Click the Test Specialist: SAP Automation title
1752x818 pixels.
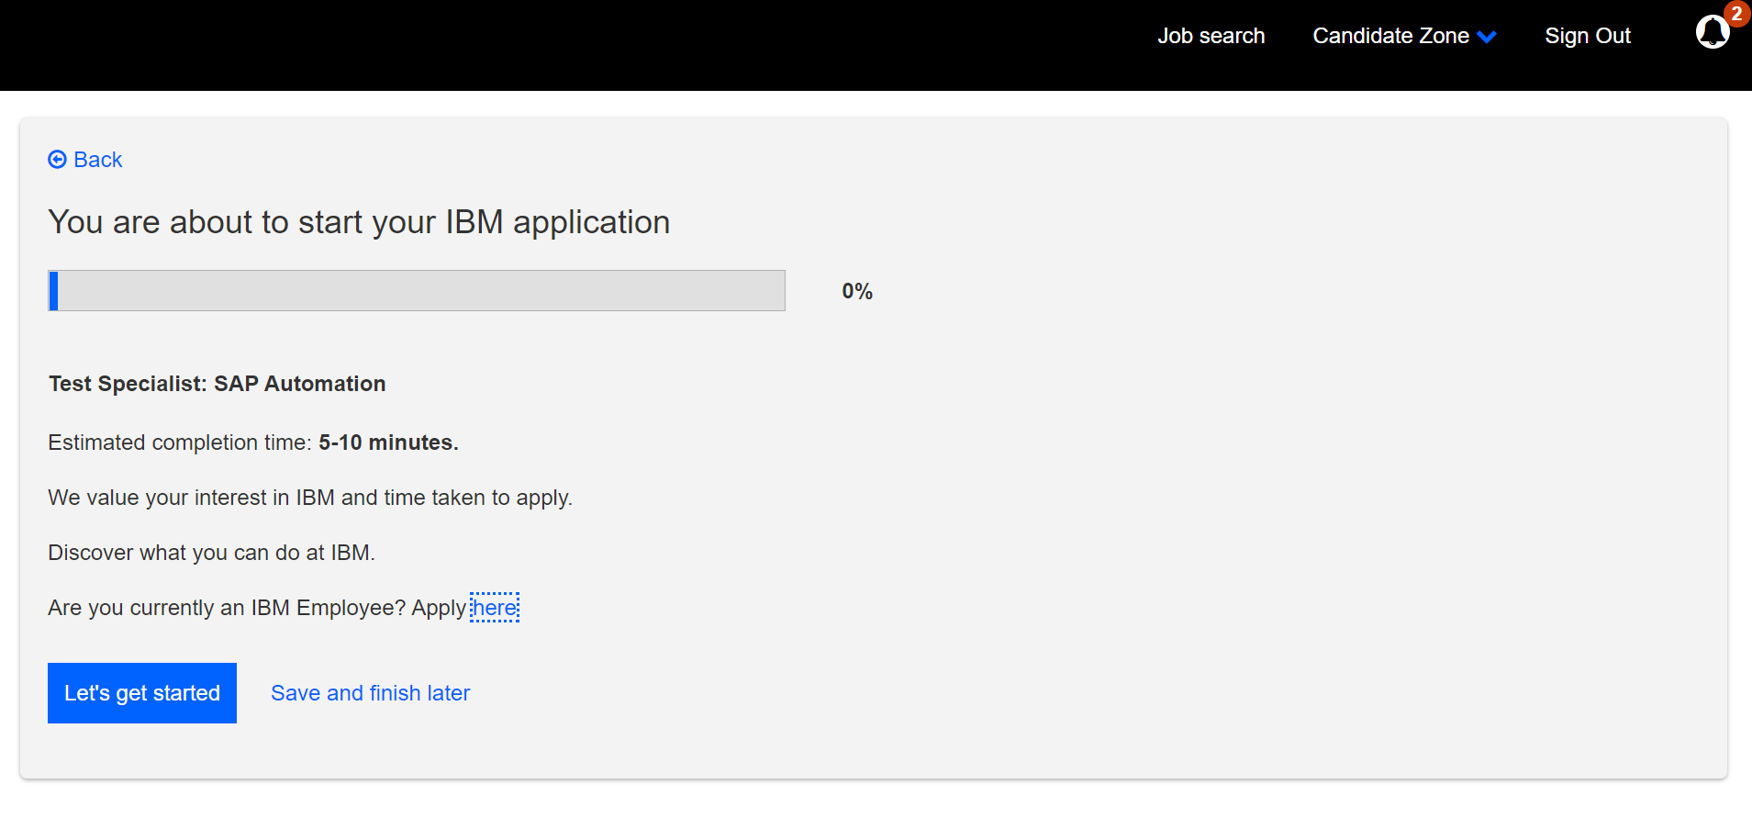tap(218, 384)
